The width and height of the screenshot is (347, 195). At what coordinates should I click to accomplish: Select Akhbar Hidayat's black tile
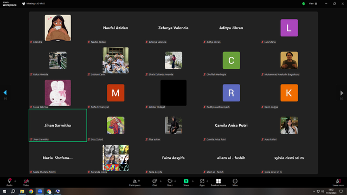tap(173, 93)
